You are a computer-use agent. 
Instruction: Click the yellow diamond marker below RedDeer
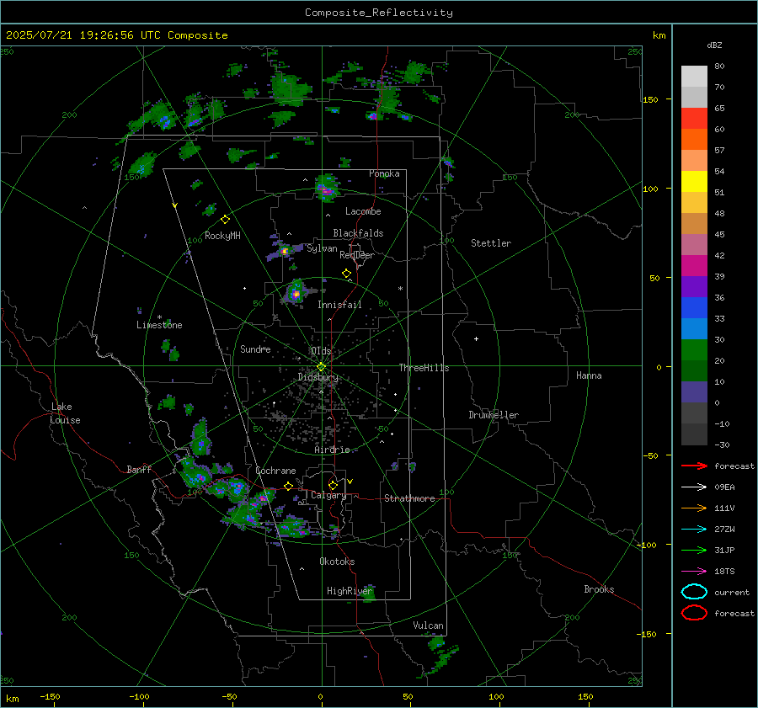[x=346, y=274]
